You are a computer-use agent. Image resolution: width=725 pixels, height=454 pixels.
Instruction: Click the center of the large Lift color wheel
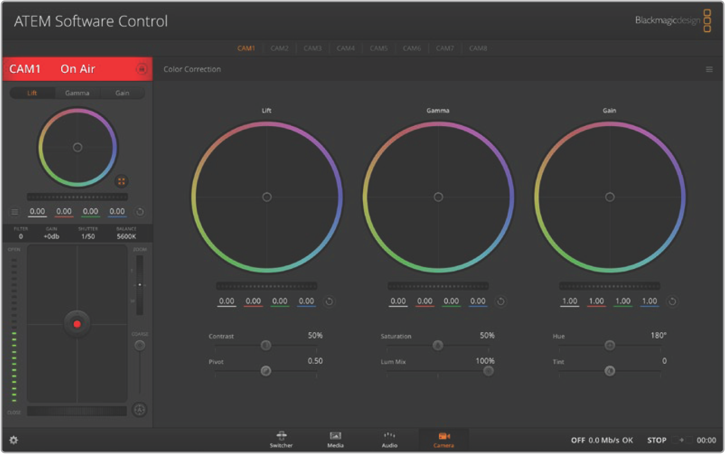coord(267,197)
